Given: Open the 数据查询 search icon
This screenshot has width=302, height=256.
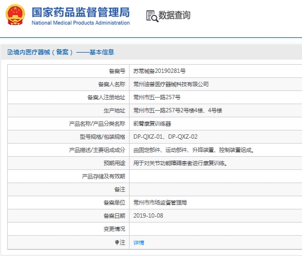Looking at the screenshot, I should (152, 16).
